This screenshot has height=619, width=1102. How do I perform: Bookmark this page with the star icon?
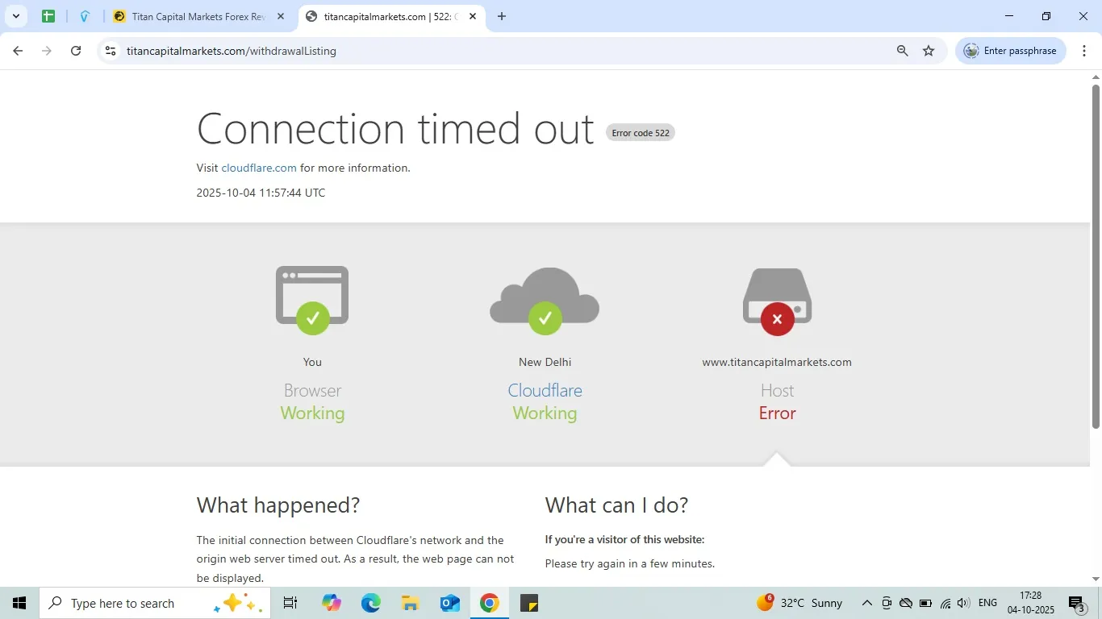[x=929, y=51]
